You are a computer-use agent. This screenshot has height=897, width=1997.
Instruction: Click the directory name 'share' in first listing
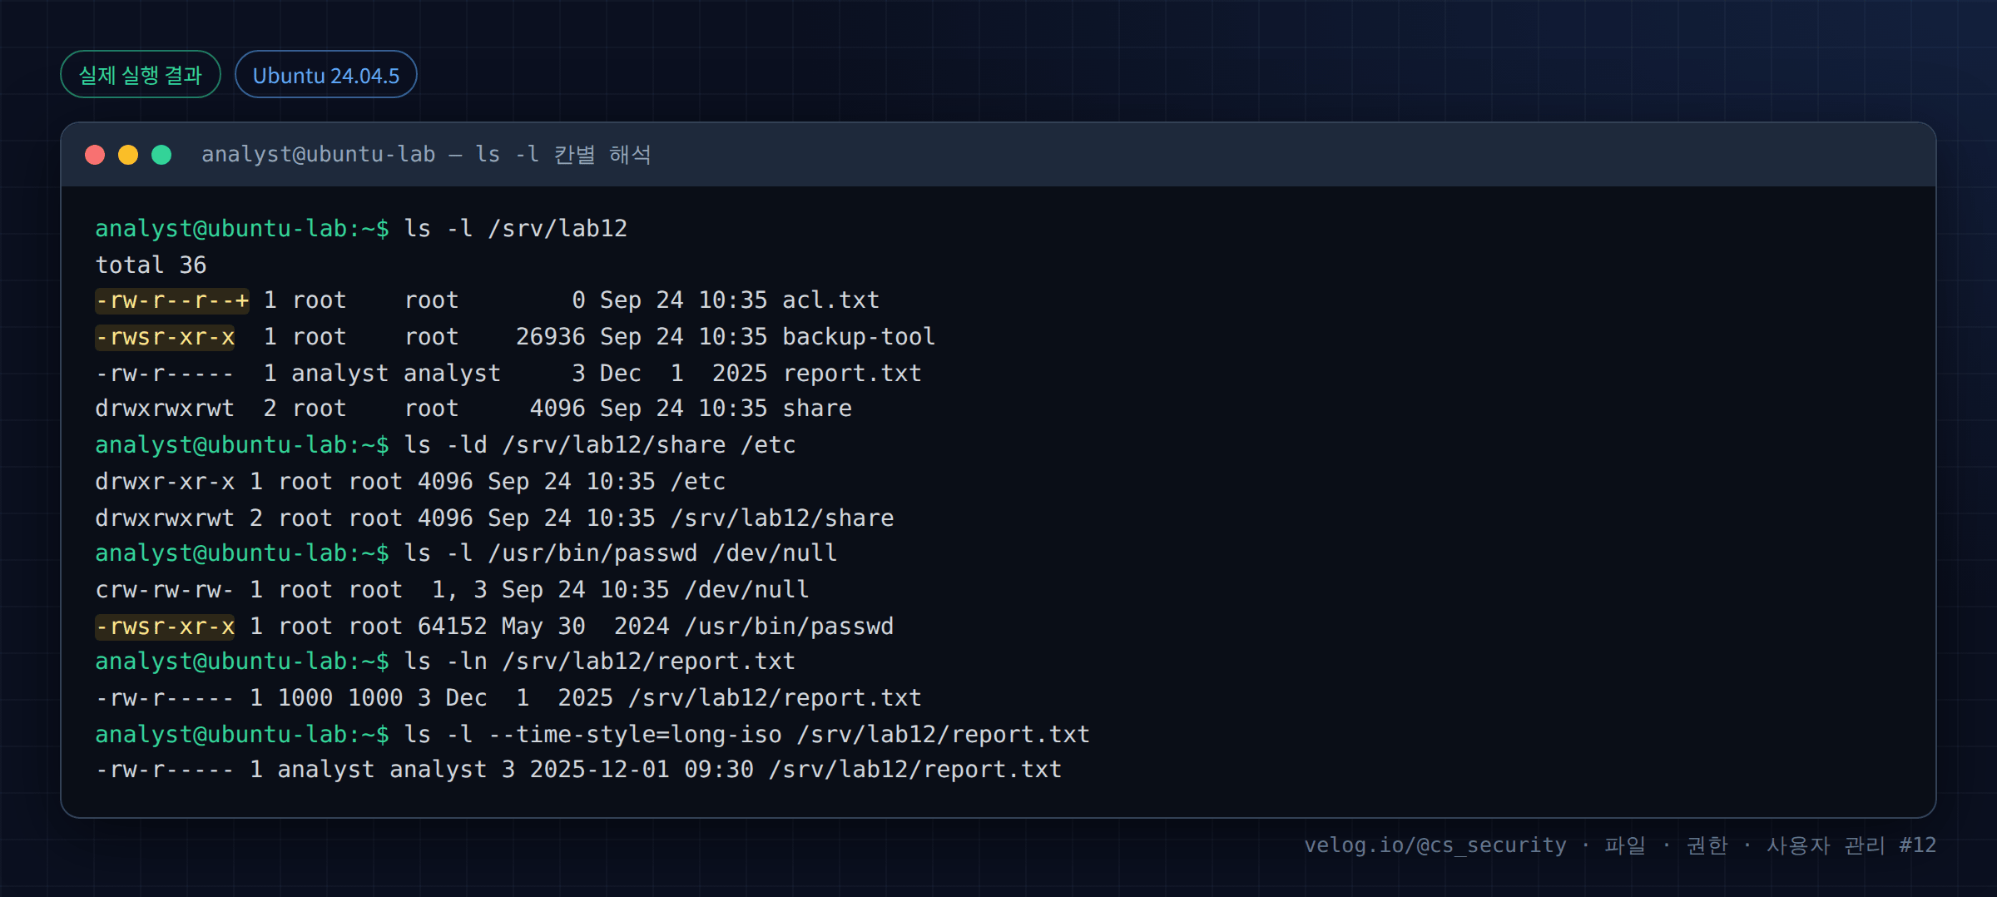click(817, 409)
